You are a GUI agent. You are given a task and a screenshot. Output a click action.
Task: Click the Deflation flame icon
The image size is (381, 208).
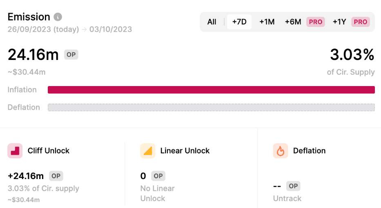pyautogui.click(x=280, y=151)
